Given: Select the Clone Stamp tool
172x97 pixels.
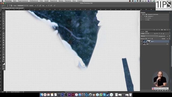Looking at the screenshot, I should (3, 33).
